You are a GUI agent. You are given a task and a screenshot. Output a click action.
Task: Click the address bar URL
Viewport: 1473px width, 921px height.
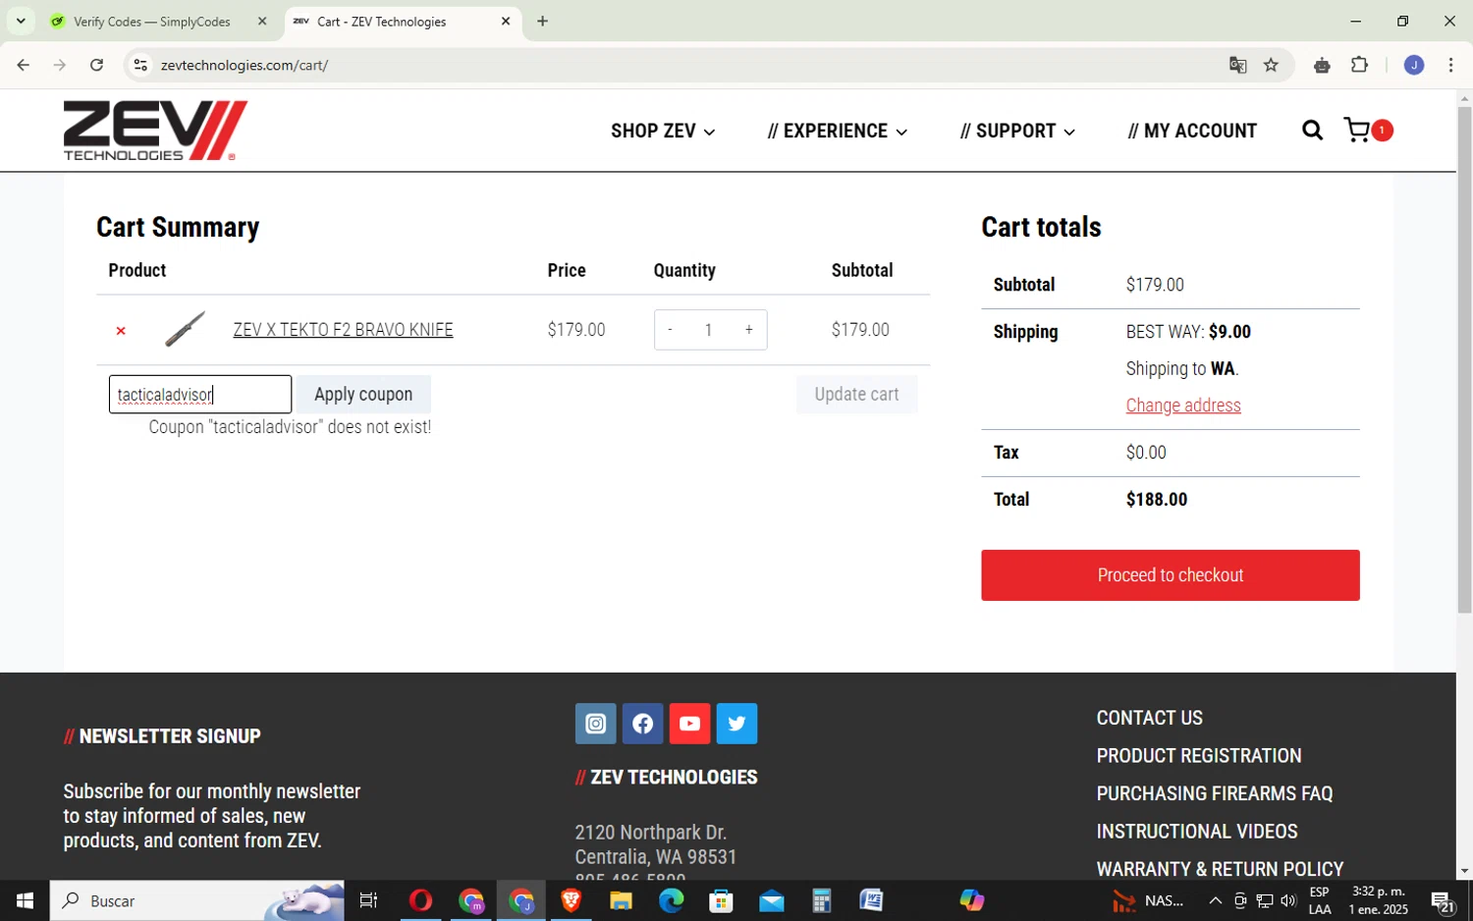click(x=245, y=65)
